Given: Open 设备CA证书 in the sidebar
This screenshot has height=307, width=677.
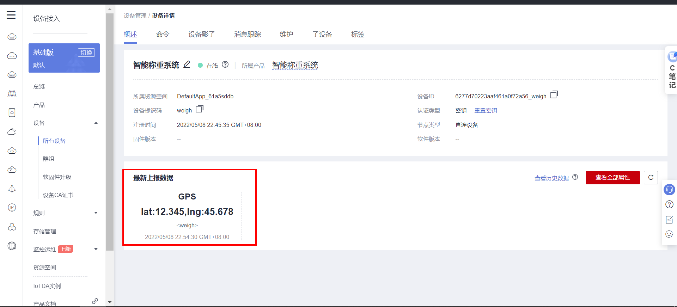Looking at the screenshot, I should pyautogui.click(x=58, y=195).
